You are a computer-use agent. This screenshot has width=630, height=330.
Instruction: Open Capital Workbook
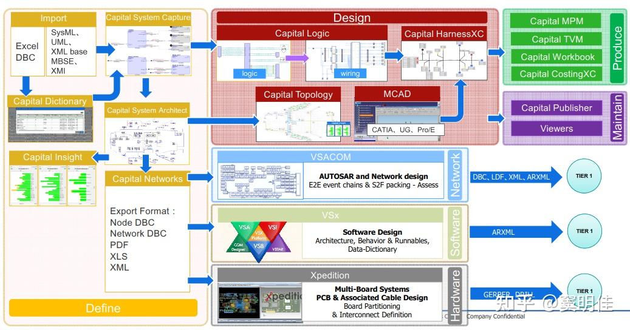pyautogui.click(x=556, y=56)
